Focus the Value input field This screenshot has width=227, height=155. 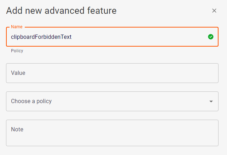[x=112, y=73]
